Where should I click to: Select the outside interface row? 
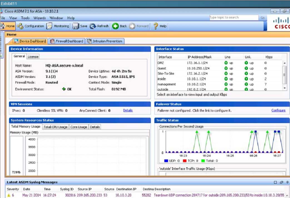(220, 89)
